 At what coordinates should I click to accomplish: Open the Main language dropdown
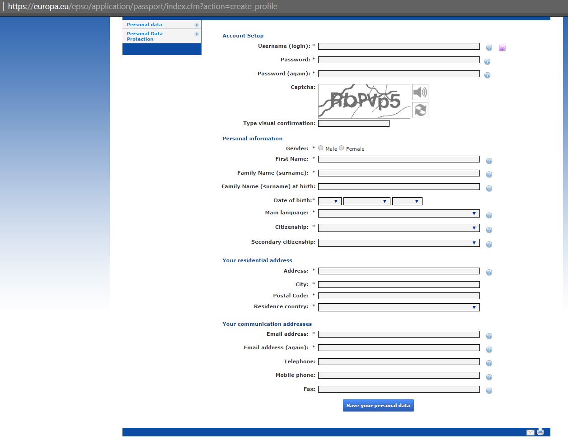coord(399,213)
